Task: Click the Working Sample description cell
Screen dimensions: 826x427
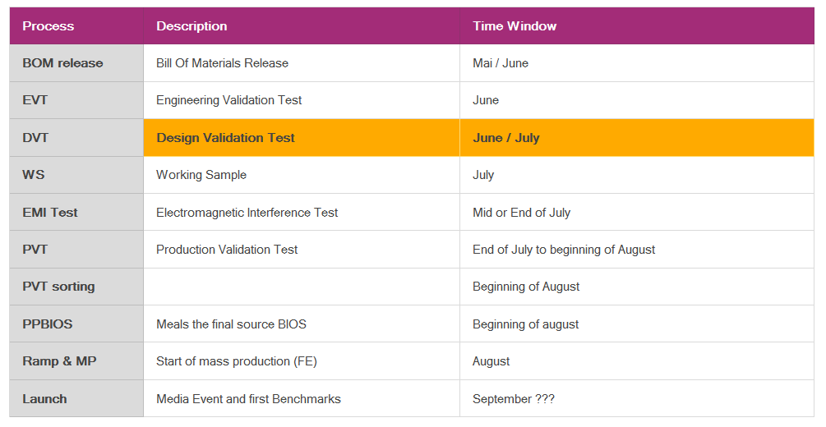Action: (201, 175)
